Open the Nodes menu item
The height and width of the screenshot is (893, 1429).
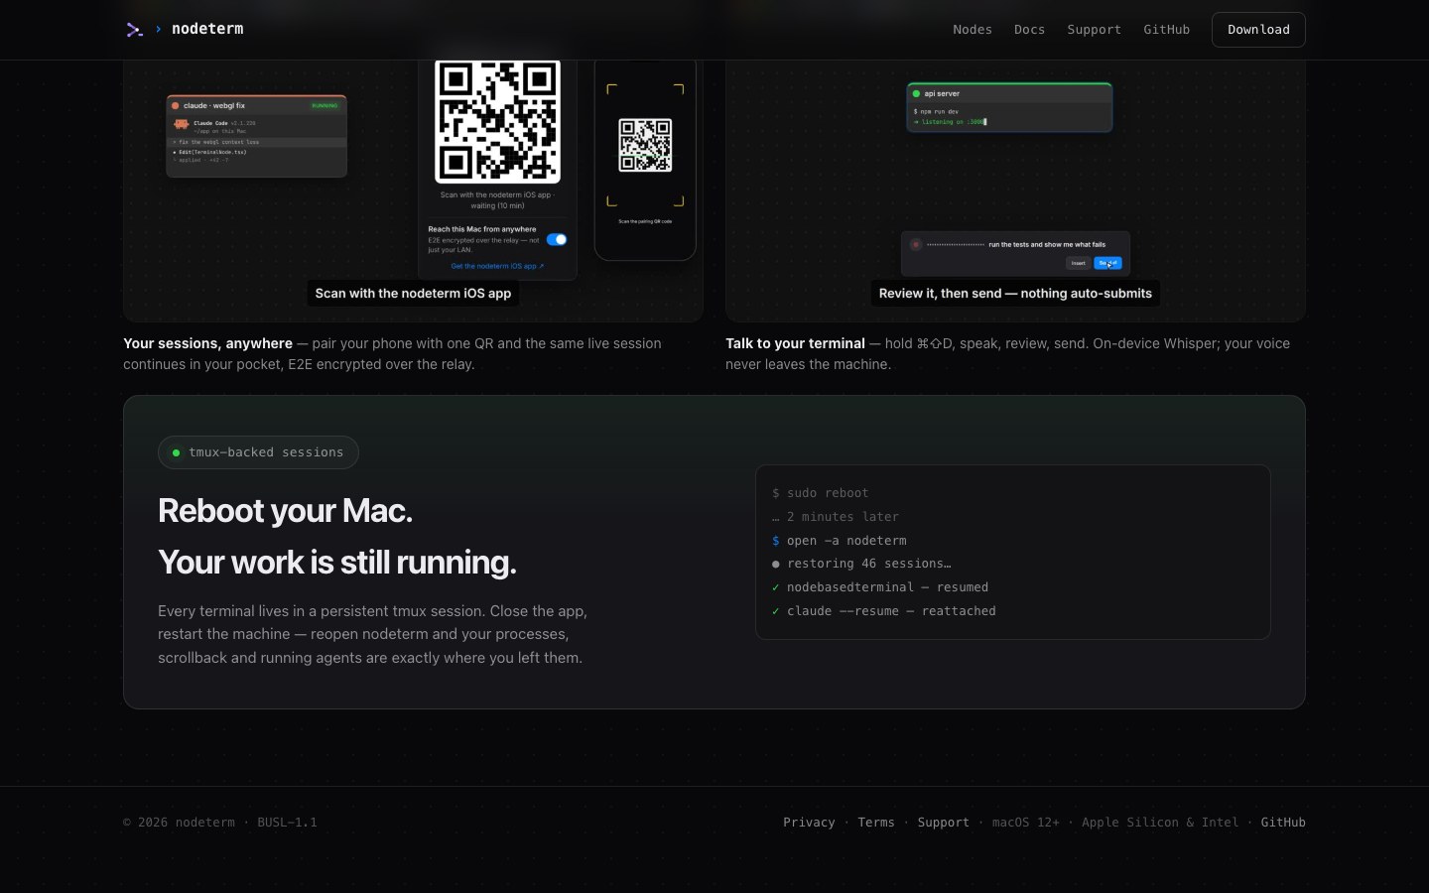click(x=973, y=30)
